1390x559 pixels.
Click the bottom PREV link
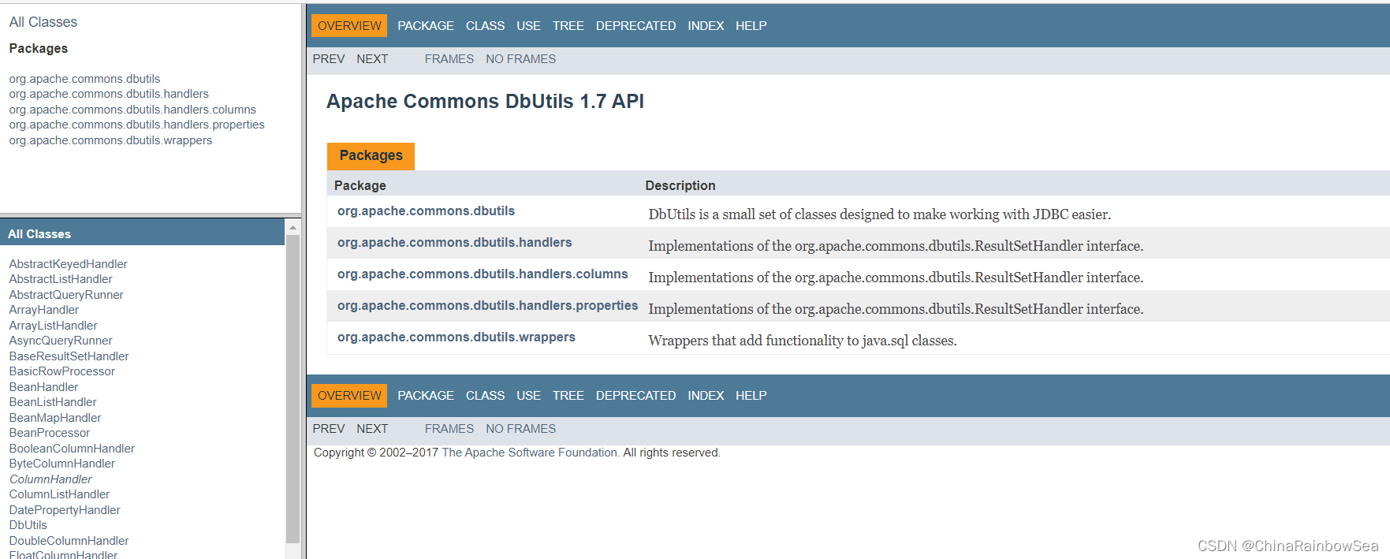point(329,429)
